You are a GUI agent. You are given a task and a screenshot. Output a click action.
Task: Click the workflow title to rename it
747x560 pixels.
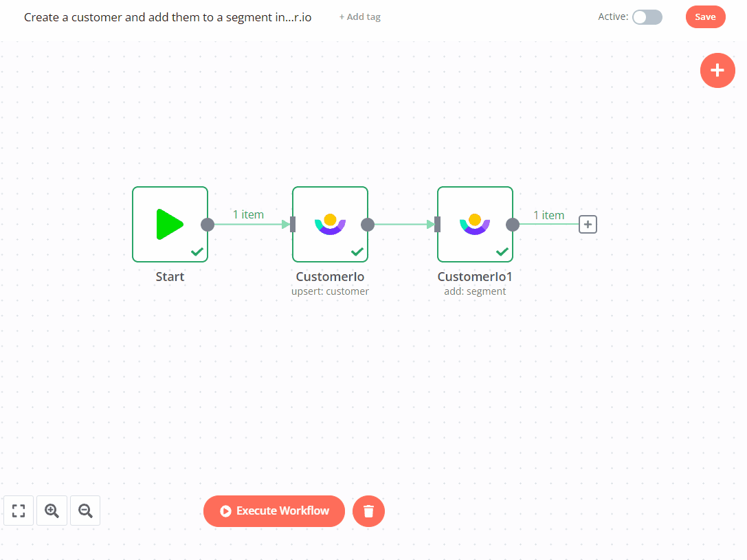[168, 17]
